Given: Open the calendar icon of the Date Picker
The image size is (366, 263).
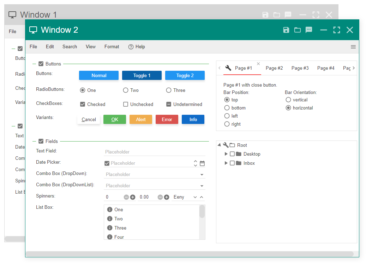Looking at the screenshot, I should (202, 163).
